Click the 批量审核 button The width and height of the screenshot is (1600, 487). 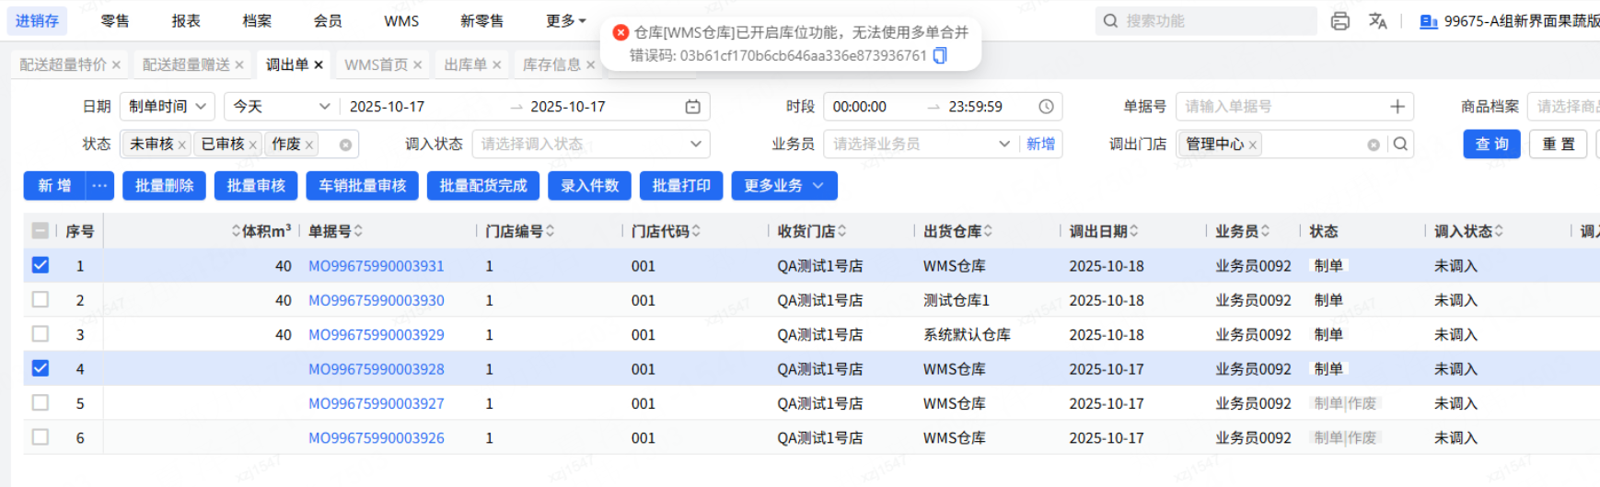pos(256,186)
